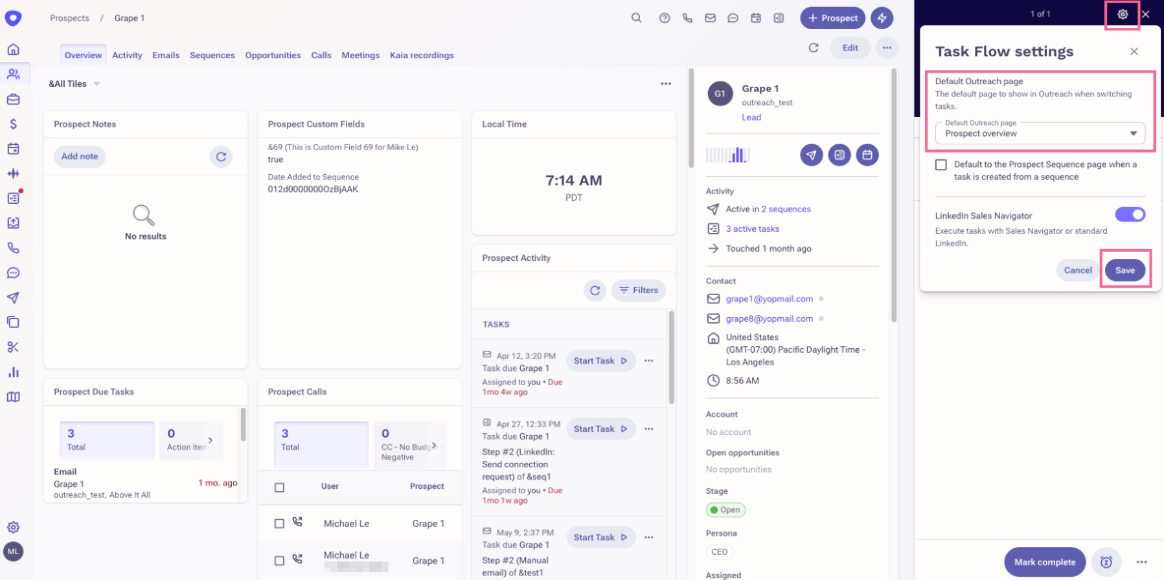Open the Home icon in the left sidebar
This screenshot has height=580, width=1164.
13,49
